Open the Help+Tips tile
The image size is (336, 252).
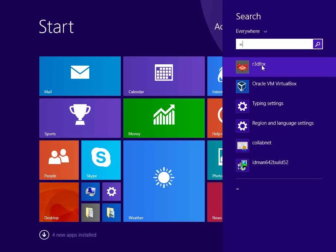point(215,118)
